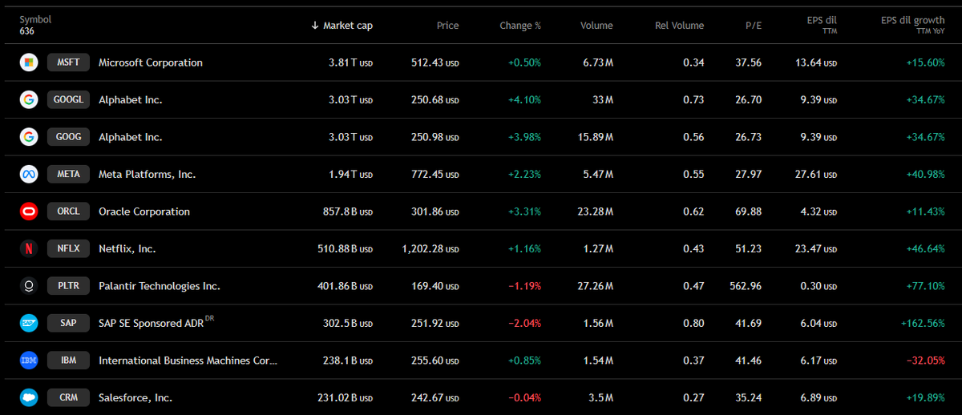The width and height of the screenshot is (962, 415).
Task: Sort by P/E column header
Action: [x=754, y=26]
